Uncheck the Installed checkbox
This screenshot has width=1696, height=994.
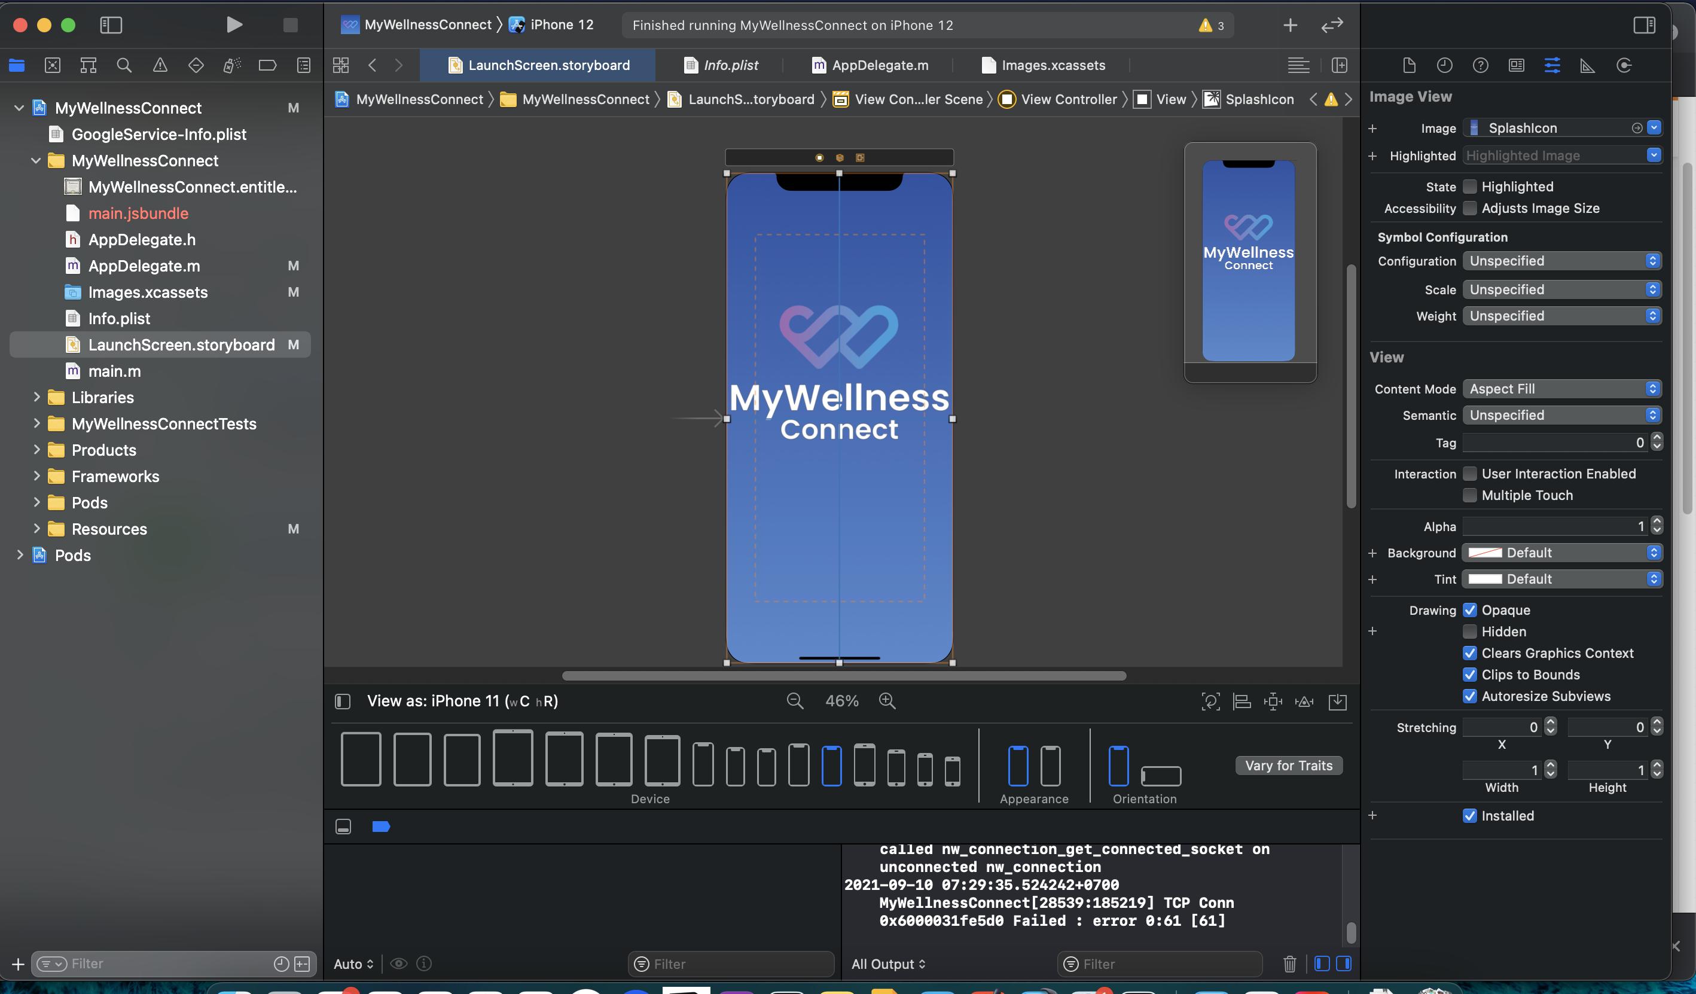[x=1470, y=816]
